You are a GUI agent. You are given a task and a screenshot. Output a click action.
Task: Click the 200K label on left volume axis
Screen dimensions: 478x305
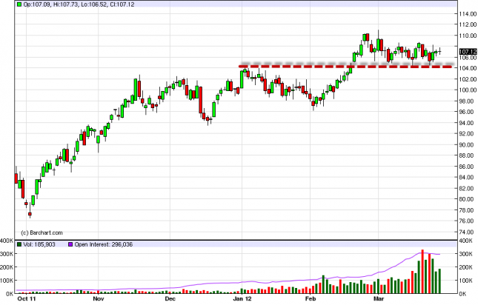[x=7, y=267]
